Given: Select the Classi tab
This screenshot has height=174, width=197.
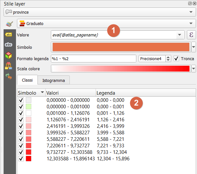Looking at the screenshot, I should point(27,80).
